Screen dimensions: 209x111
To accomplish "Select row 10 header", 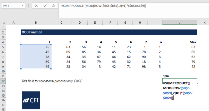I will click(x=3, y=72).
